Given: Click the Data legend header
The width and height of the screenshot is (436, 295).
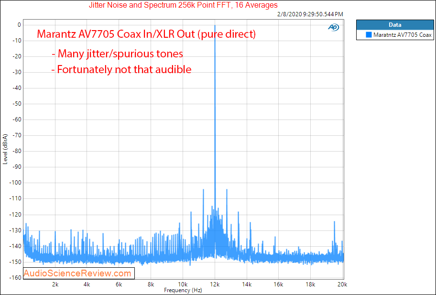Looking at the screenshot, I should (395, 25).
